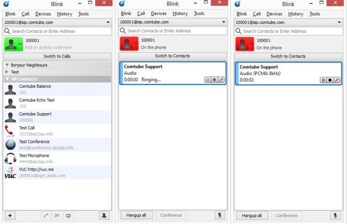This screenshot has width=347, height=224.
Task: Click the Test Microphone headset icon
Action: tap(10, 159)
